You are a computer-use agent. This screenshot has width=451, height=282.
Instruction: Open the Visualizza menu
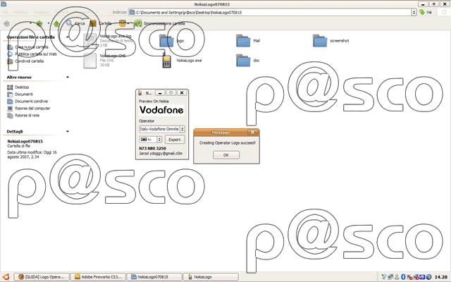point(42,13)
